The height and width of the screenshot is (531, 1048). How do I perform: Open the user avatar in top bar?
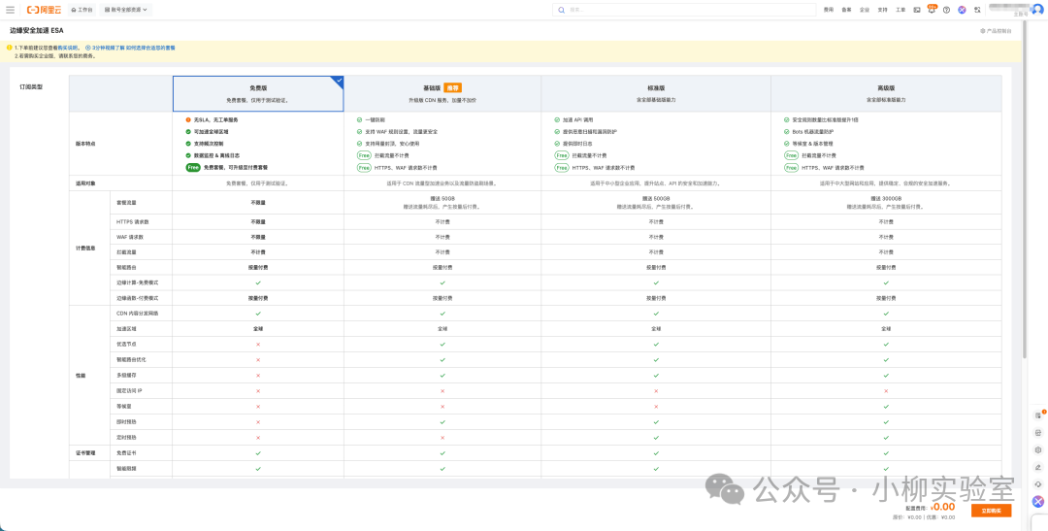click(x=1036, y=10)
